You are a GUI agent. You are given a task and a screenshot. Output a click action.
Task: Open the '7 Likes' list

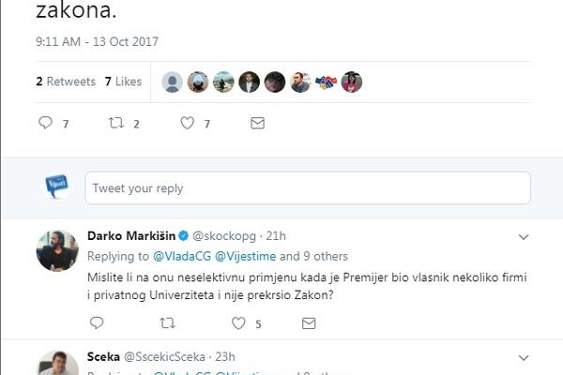(123, 82)
